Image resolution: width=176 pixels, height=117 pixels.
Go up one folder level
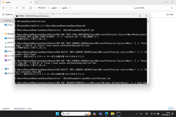click(17, 8)
